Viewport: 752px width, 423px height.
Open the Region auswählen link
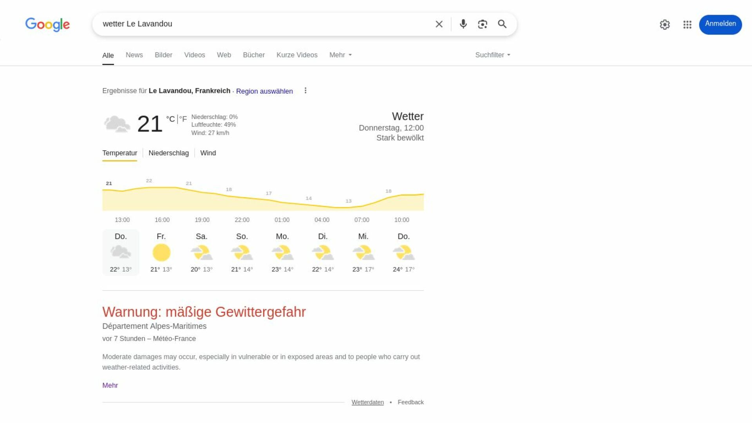coord(264,91)
